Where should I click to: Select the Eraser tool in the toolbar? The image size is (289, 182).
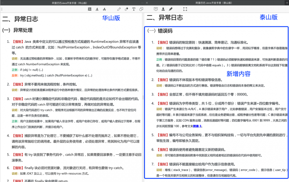pos(126,9)
